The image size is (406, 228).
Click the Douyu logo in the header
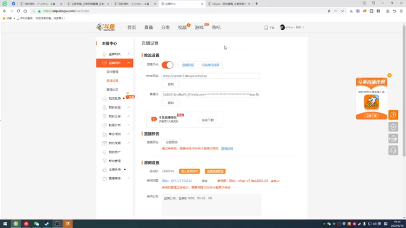(106, 27)
